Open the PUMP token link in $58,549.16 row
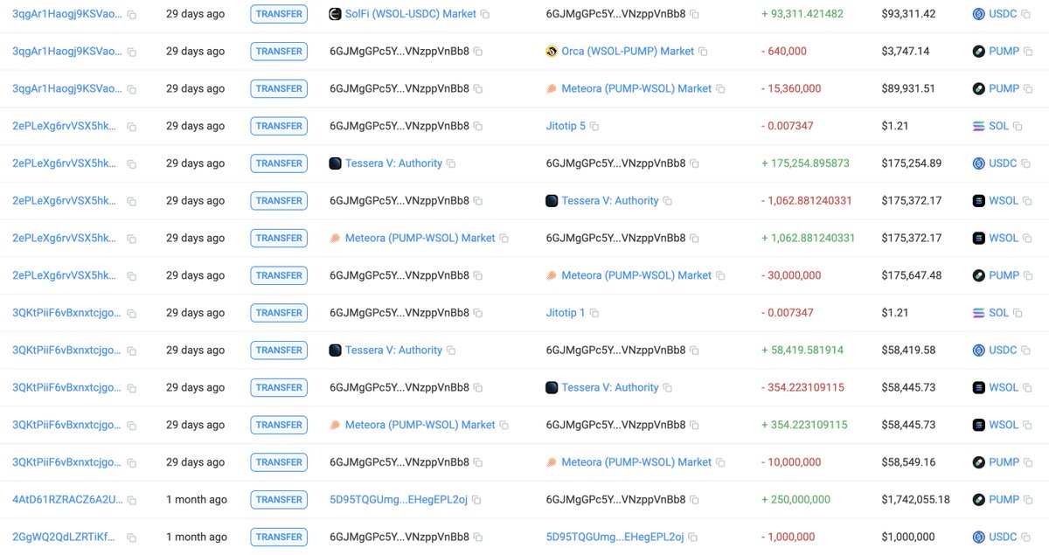Image resolution: width=1049 pixels, height=555 pixels. (x=1004, y=462)
